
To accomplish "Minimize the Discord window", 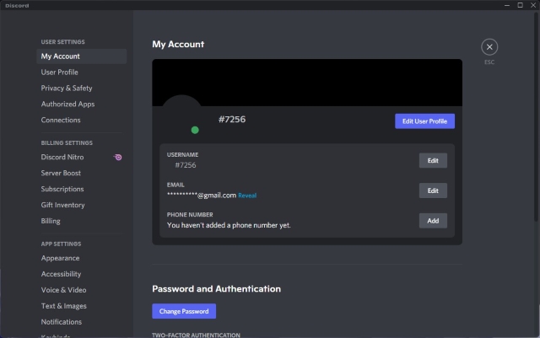I will (x=507, y=5).
